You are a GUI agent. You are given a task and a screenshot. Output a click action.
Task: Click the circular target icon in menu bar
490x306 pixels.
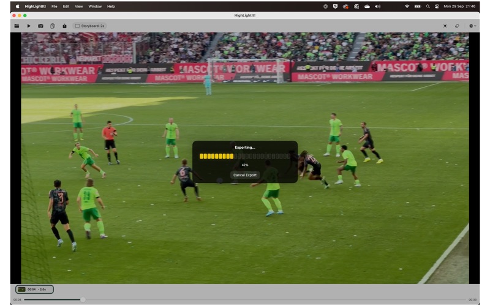point(326,6)
